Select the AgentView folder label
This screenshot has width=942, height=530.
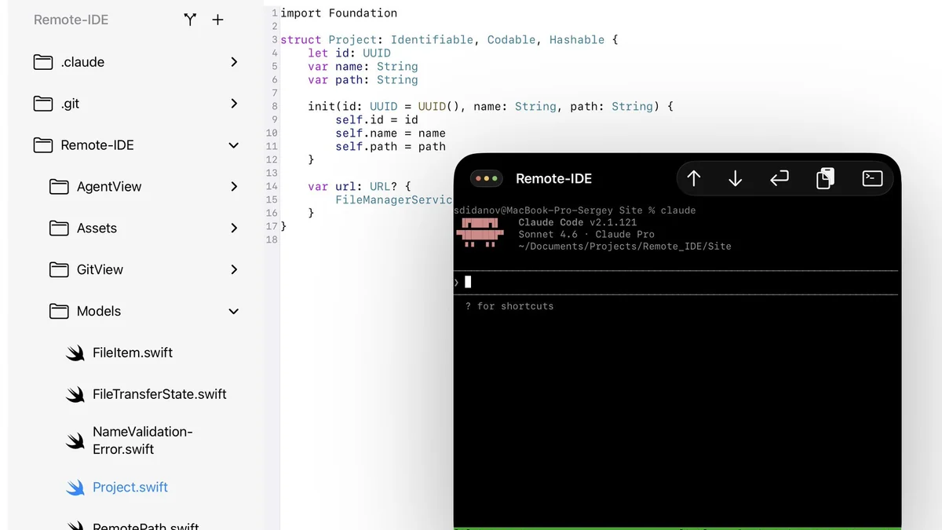109,187
